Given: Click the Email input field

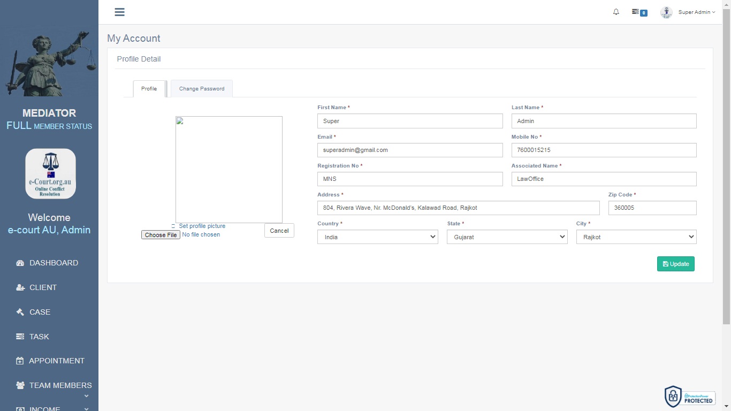Looking at the screenshot, I should coord(410,150).
